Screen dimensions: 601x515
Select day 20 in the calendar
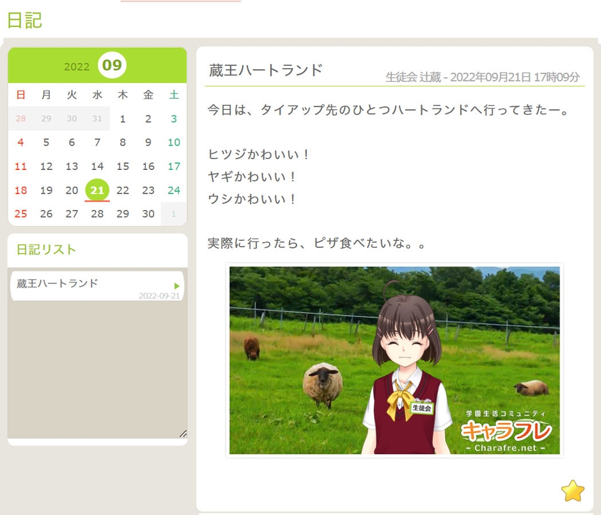click(x=72, y=190)
